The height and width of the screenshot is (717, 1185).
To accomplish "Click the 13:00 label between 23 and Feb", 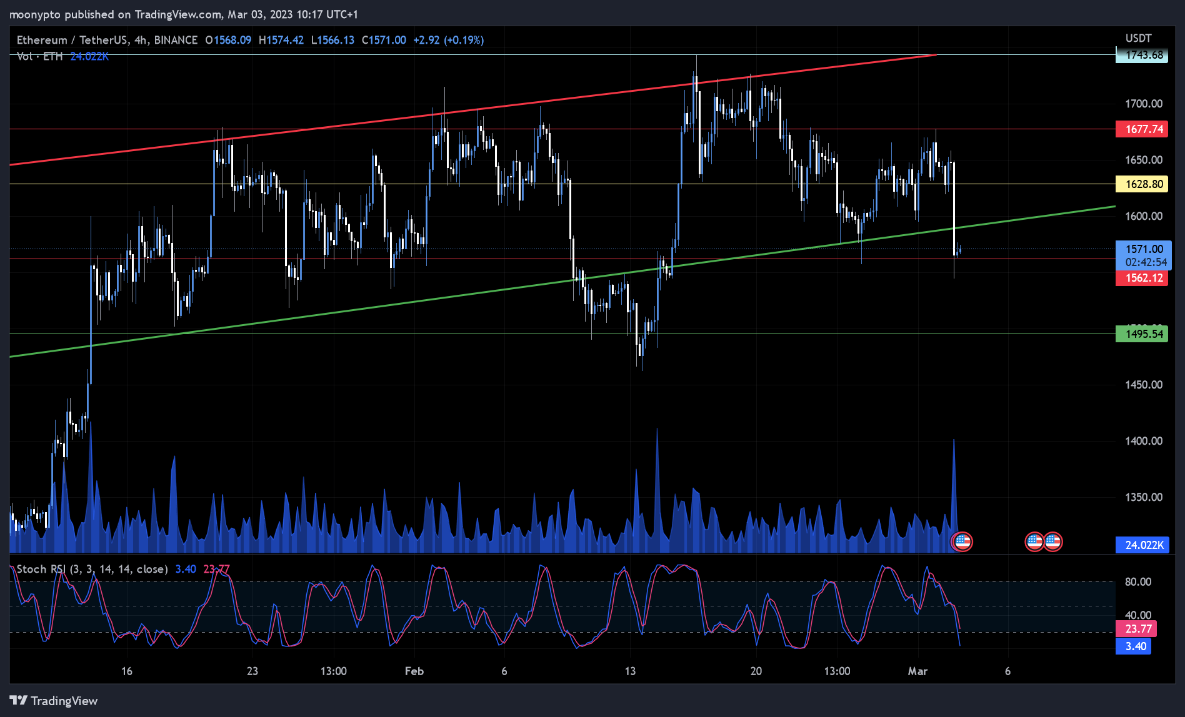I will tap(334, 671).
